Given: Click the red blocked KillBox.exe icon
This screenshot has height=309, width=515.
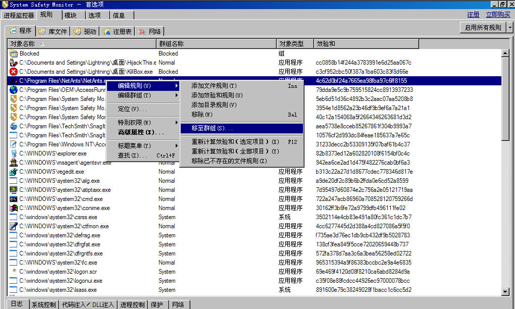Looking at the screenshot, I should [x=14, y=72].
